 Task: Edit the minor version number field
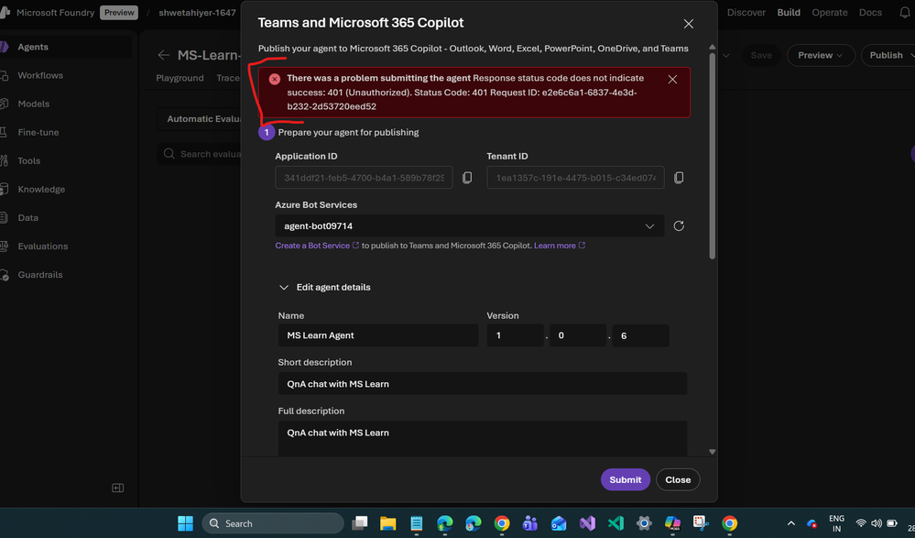[578, 335]
